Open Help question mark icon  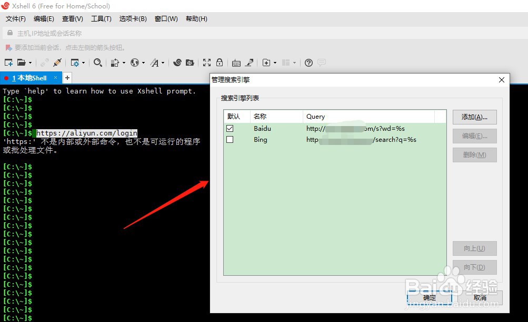[309, 63]
